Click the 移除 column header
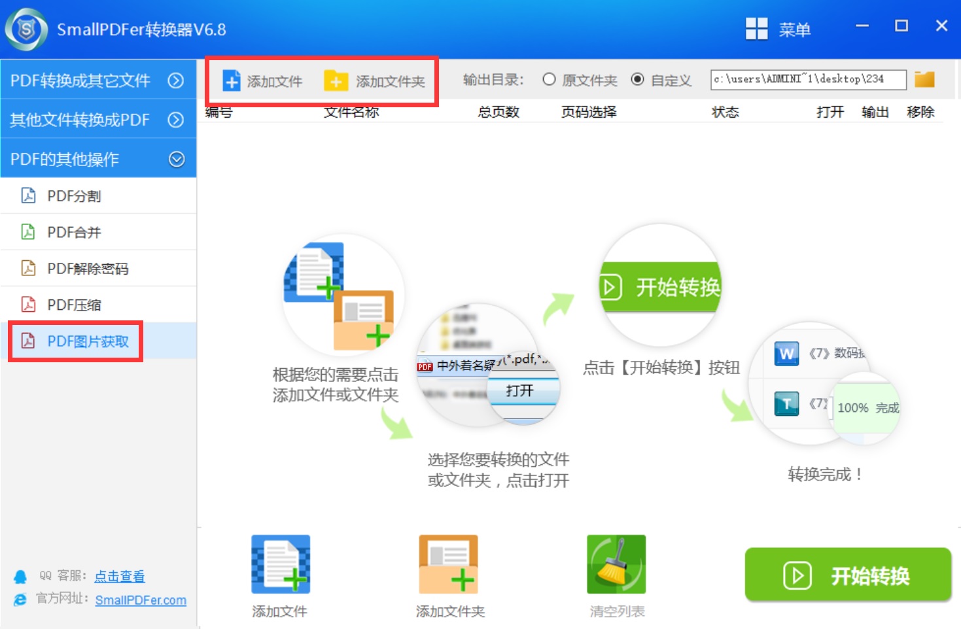Image resolution: width=961 pixels, height=629 pixels. pos(920,112)
